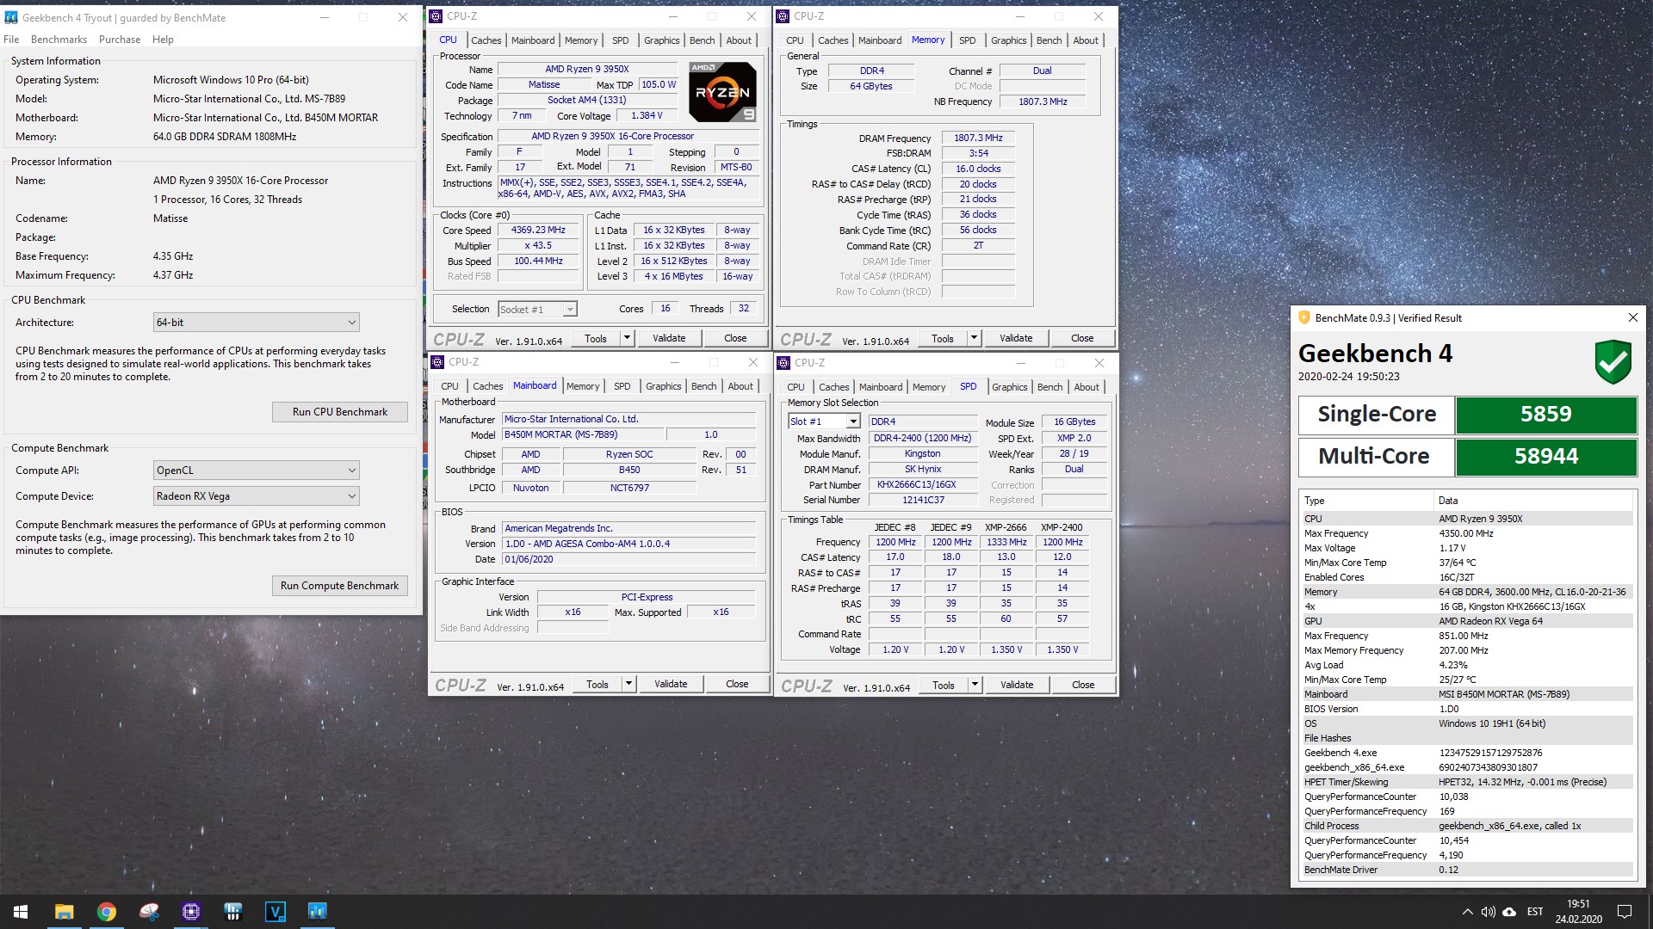Expand the Compute API OpenCL dropdown
The width and height of the screenshot is (1653, 929).
click(256, 471)
